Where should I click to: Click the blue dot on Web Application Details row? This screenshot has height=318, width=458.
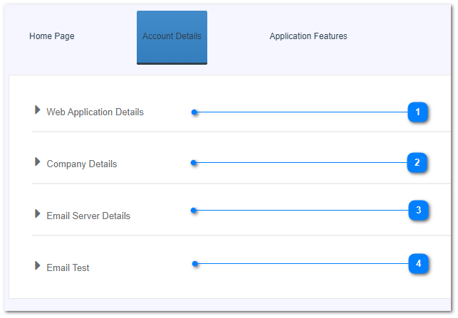[194, 112]
